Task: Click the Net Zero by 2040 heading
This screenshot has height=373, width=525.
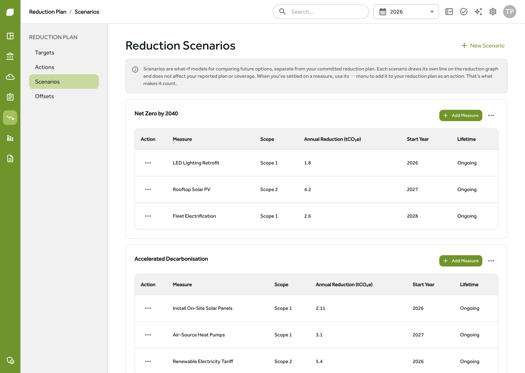Action: pyautogui.click(x=156, y=113)
